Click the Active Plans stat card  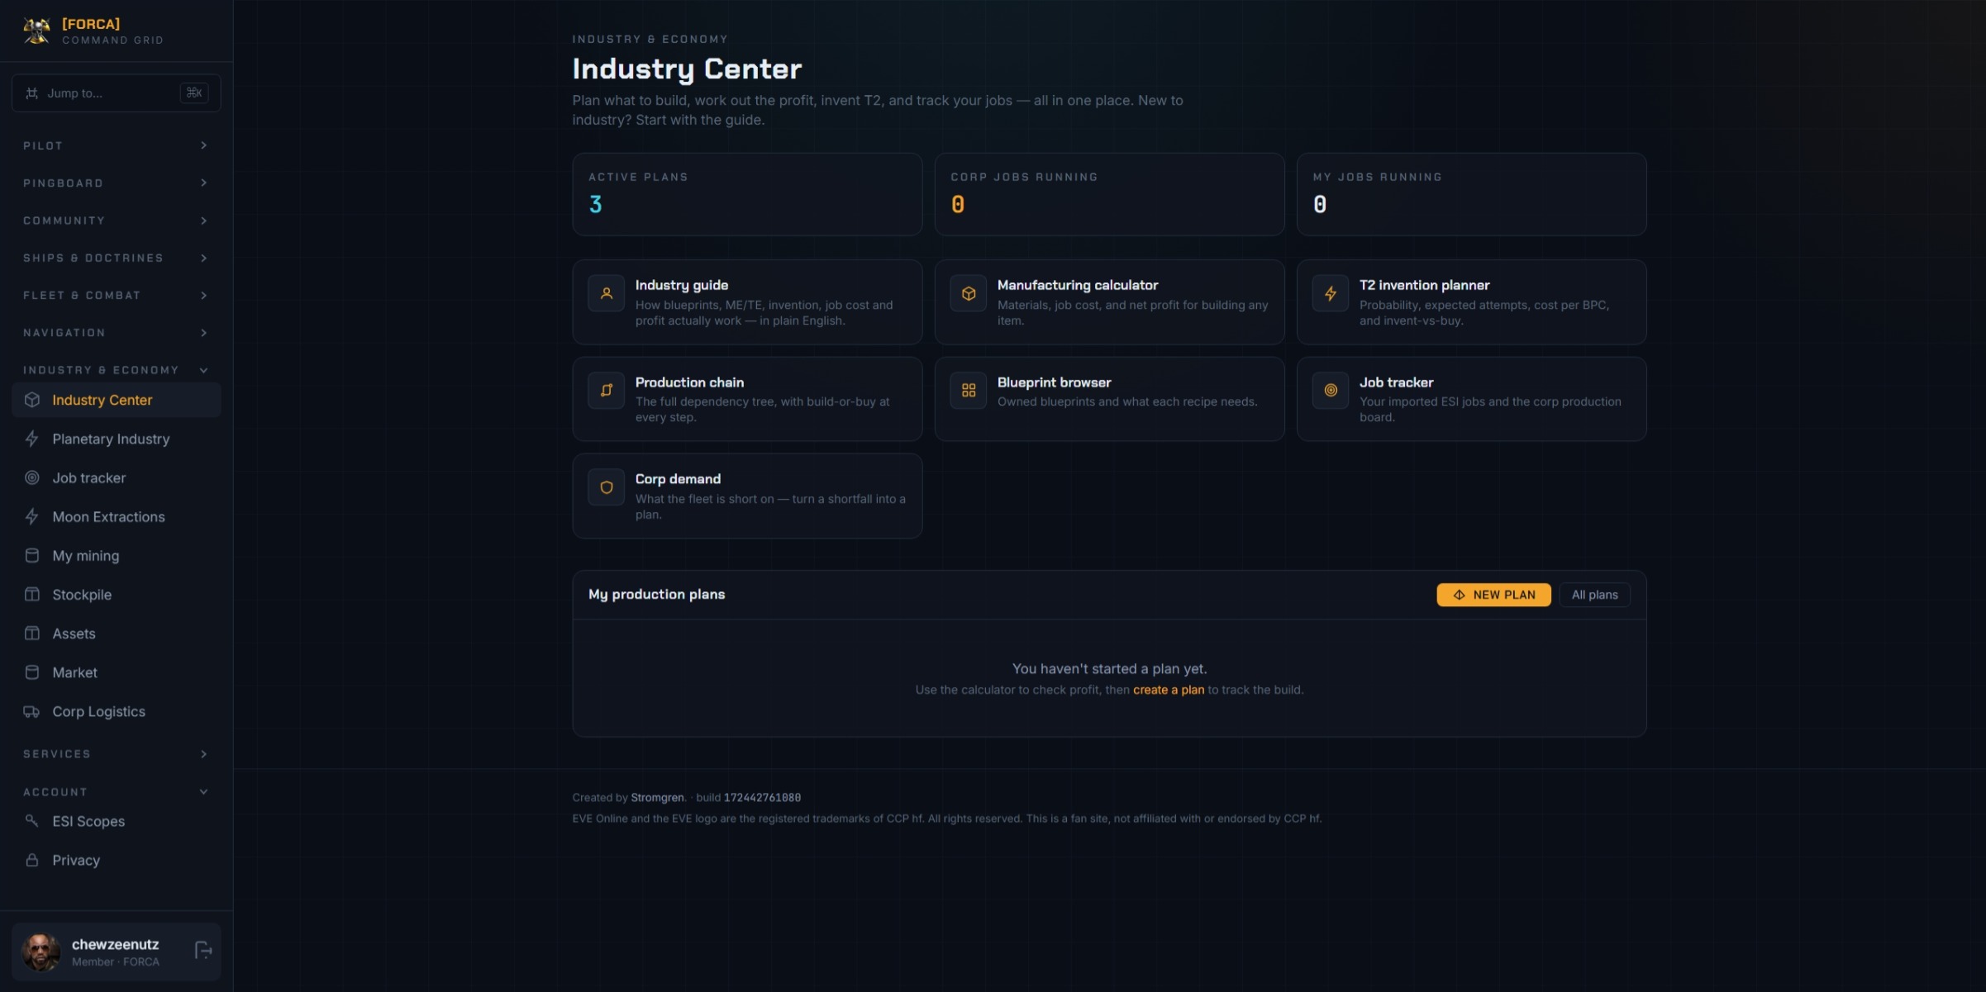click(x=747, y=194)
